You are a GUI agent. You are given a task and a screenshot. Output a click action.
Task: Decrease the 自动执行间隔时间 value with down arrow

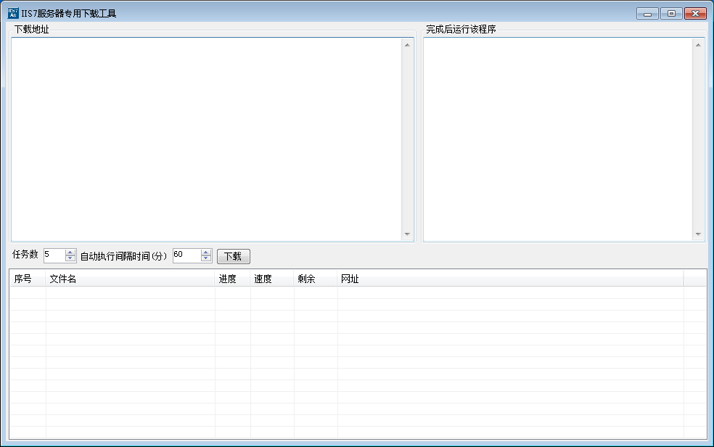coord(206,258)
